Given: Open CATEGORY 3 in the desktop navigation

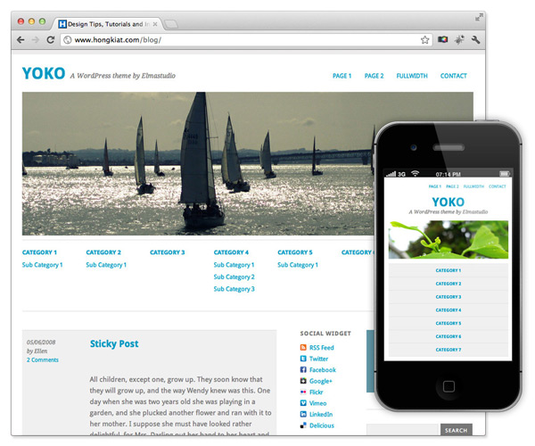Looking at the screenshot, I should (x=168, y=252).
